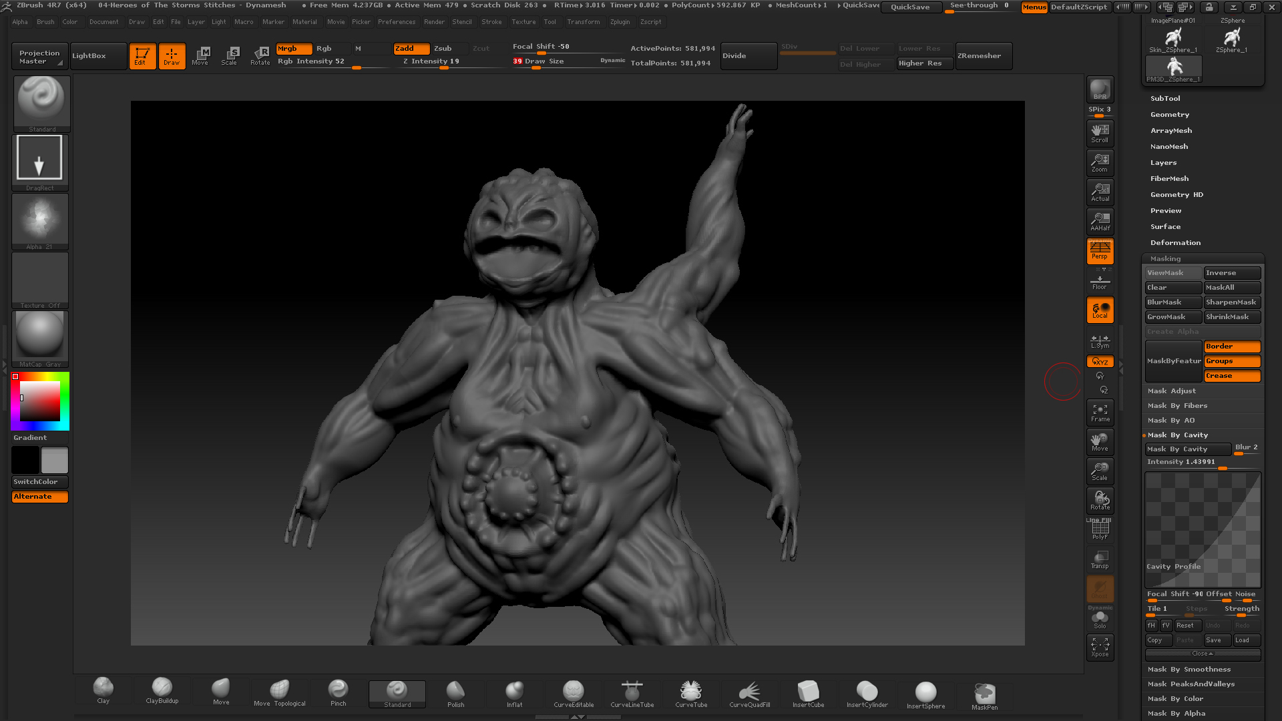Set view to AAHalf size
The height and width of the screenshot is (721, 1282).
1100,221
